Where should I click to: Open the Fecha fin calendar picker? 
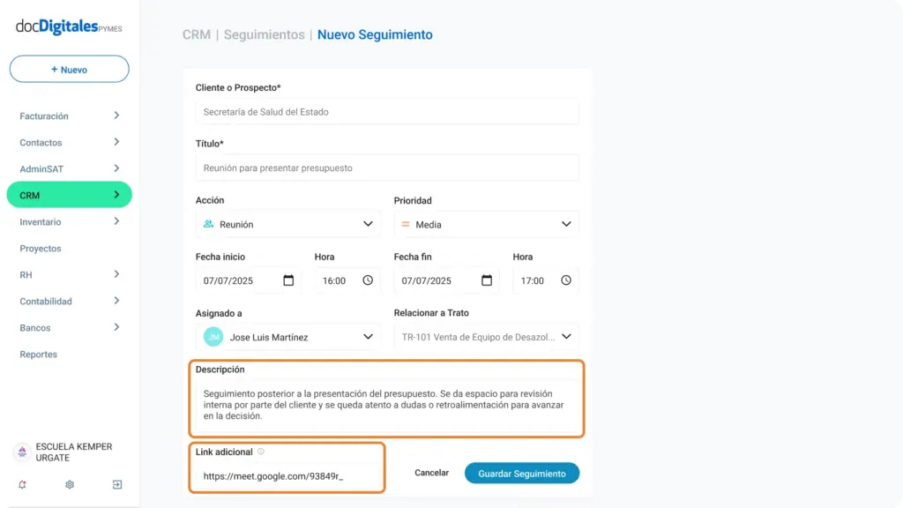[x=487, y=280]
